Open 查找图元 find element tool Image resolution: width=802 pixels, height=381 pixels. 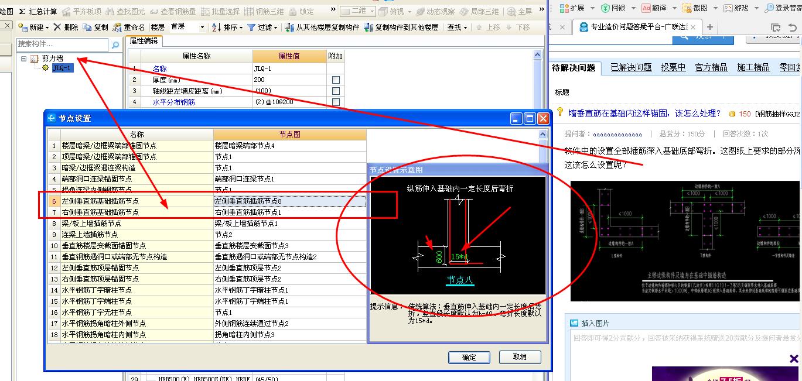125,11
